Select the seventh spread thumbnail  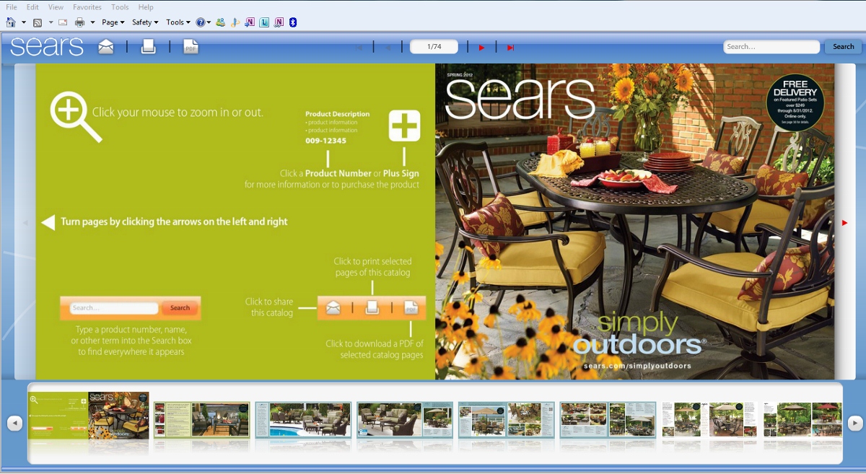tap(710, 419)
